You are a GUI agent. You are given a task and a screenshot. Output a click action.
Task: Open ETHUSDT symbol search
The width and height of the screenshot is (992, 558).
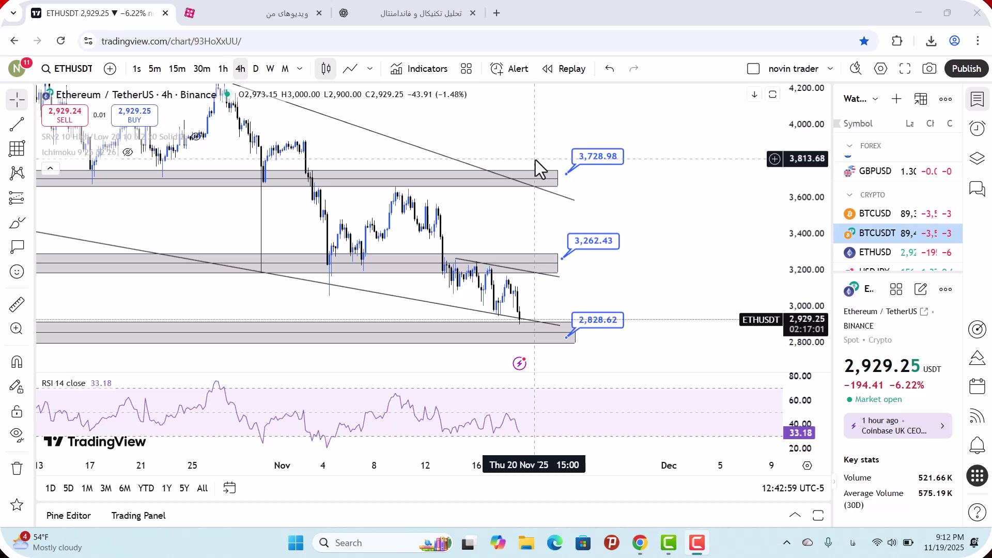click(67, 69)
